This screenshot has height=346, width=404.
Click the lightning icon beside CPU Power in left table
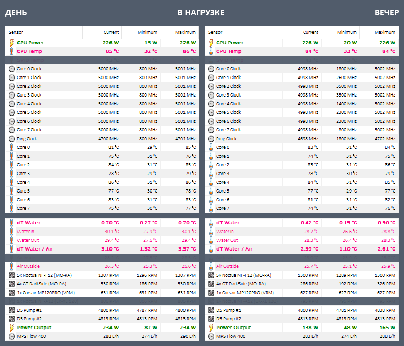11,43
